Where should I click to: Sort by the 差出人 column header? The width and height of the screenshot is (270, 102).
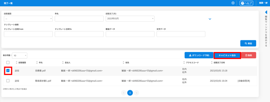pyautogui.click(x=66, y=63)
